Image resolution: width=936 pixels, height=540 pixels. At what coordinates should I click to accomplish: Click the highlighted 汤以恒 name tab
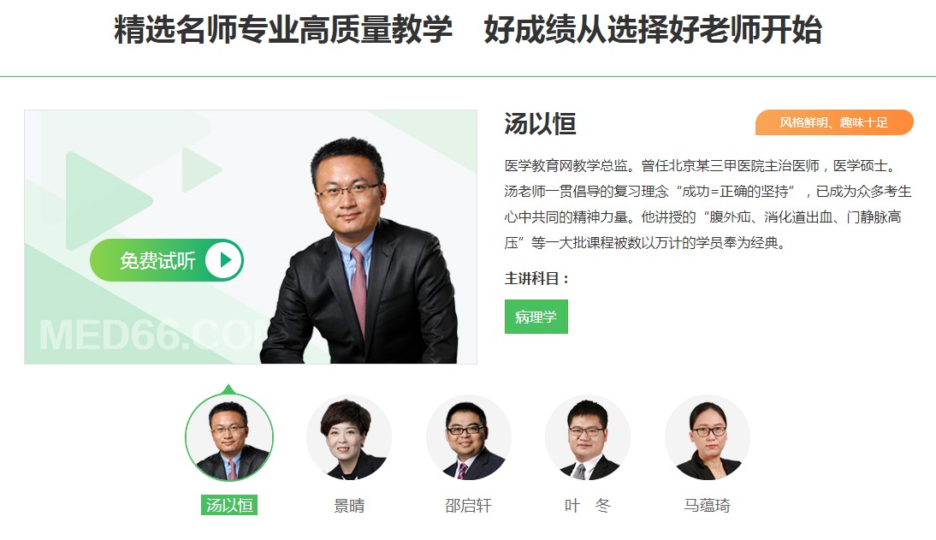coord(229,506)
